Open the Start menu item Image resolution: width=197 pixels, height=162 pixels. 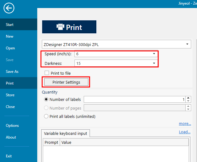pos(18,25)
